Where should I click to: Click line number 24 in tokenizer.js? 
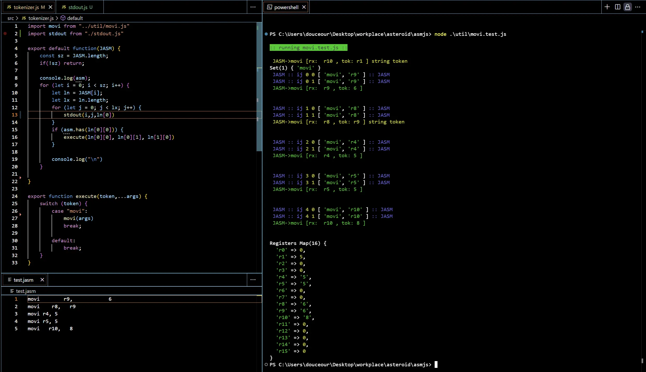[15, 196]
